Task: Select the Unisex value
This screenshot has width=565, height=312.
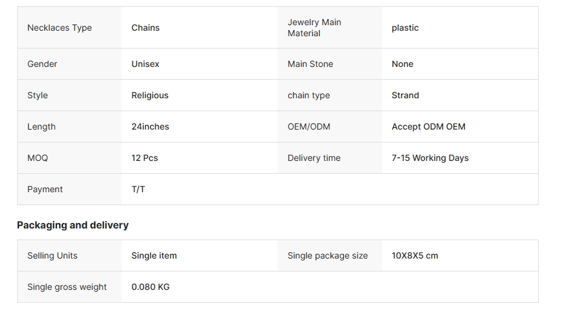Action: click(145, 64)
